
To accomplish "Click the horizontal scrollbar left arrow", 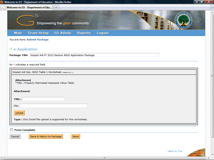I will (x=1, y=158).
